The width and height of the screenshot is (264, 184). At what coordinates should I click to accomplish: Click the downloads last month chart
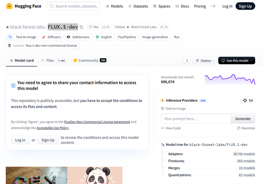tap(230, 79)
